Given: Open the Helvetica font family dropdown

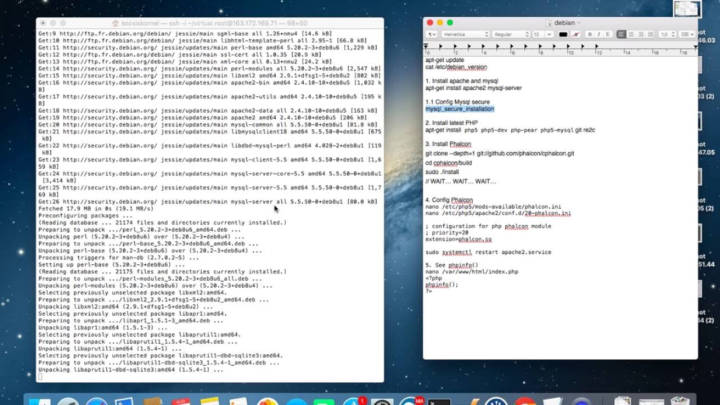Looking at the screenshot, I should (466, 34).
